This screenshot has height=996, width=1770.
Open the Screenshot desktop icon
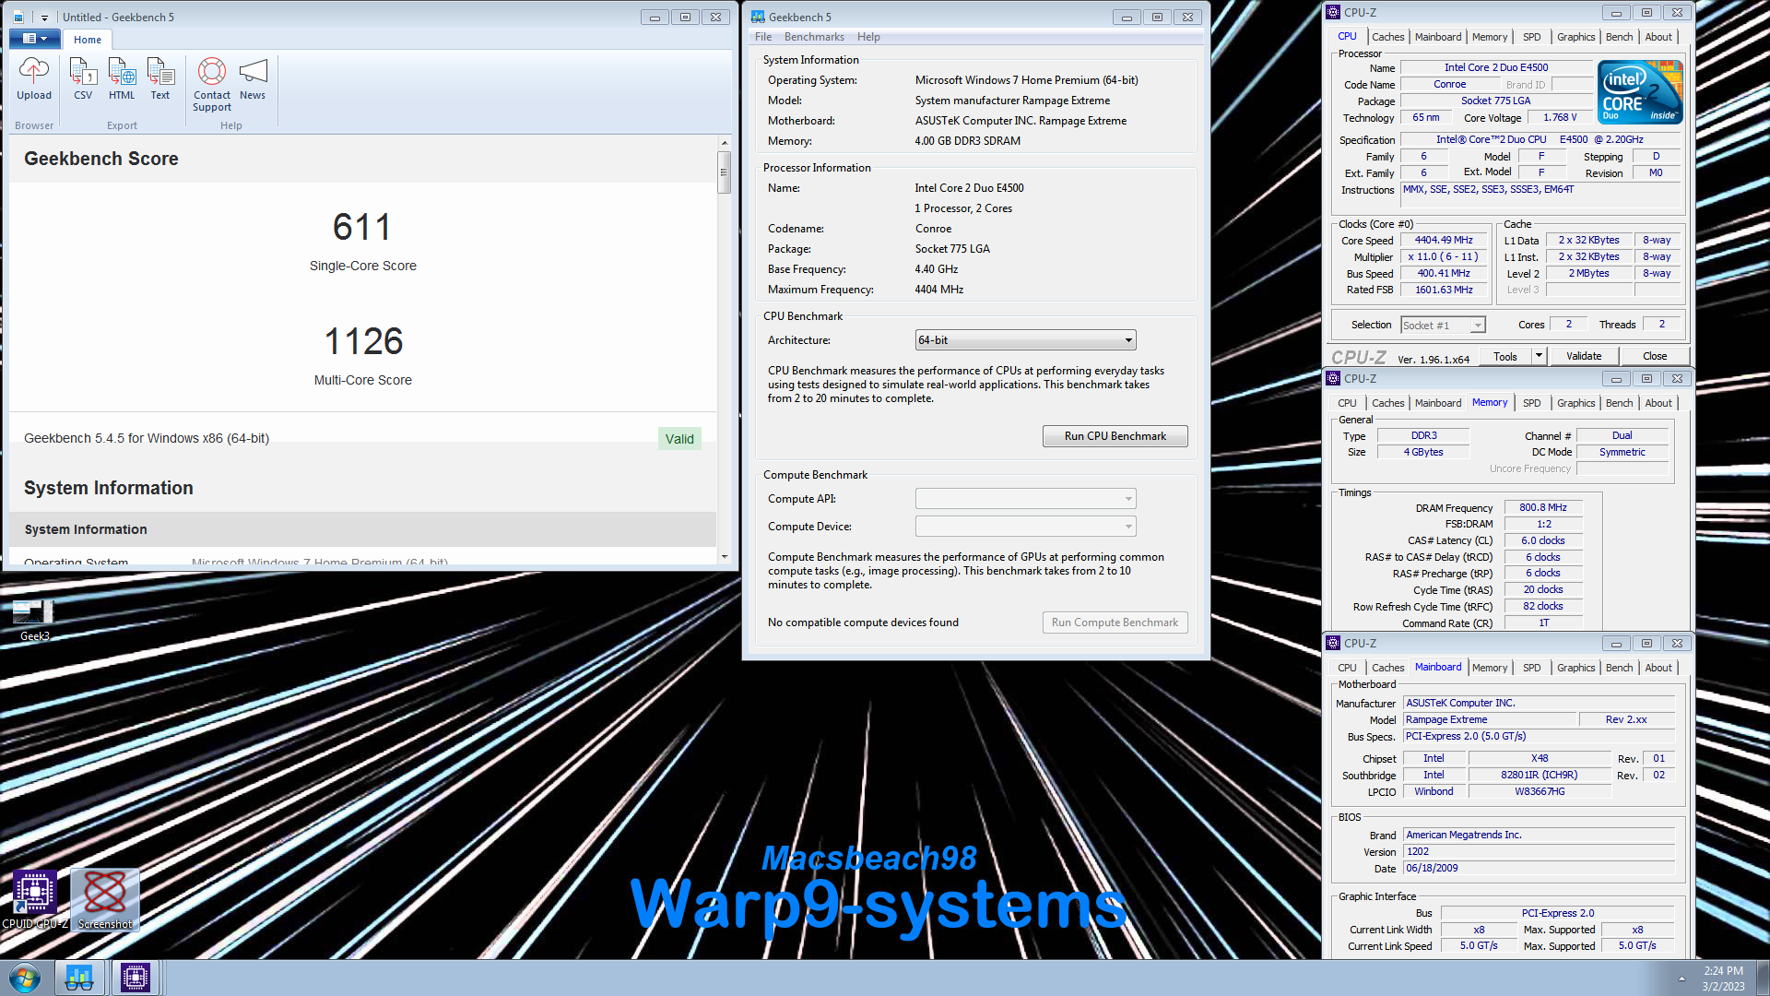pyautogui.click(x=105, y=900)
